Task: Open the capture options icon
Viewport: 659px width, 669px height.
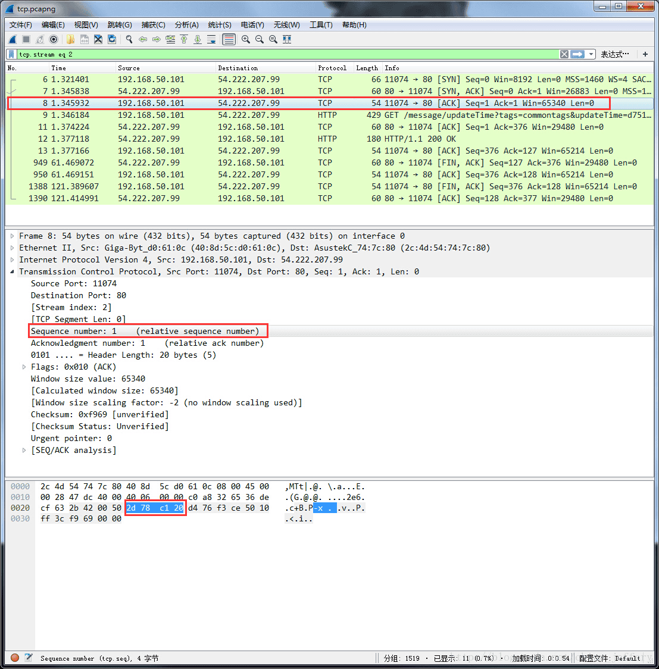Action: click(54, 39)
